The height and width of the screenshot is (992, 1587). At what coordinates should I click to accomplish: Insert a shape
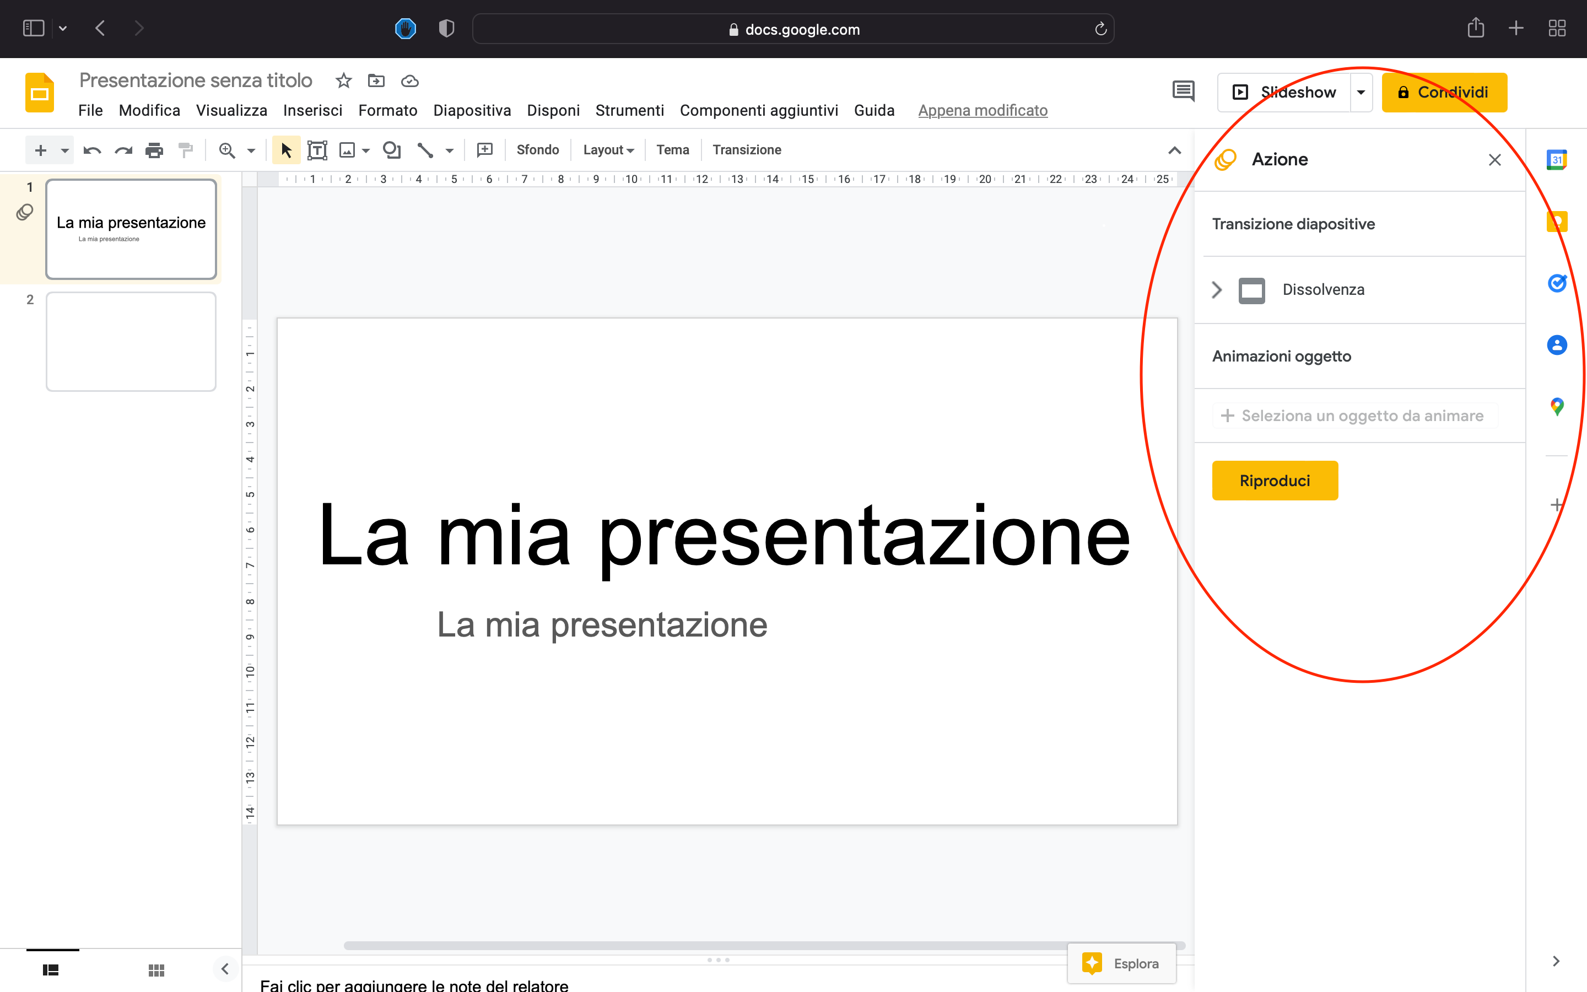[392, 149]
